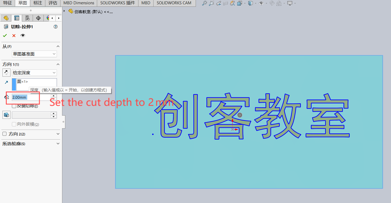Open the FeatureManager design tree tab
Image resolution: width=391 pixels, height=203 pixels.
pyautogui.click(x=6, y=18)
